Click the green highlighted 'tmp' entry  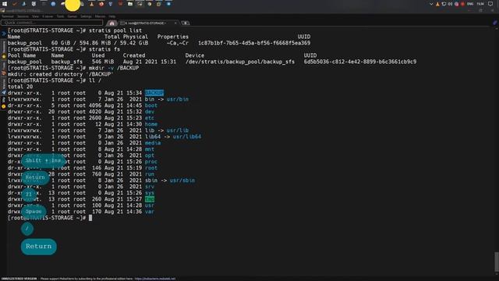tap(149, 199)
